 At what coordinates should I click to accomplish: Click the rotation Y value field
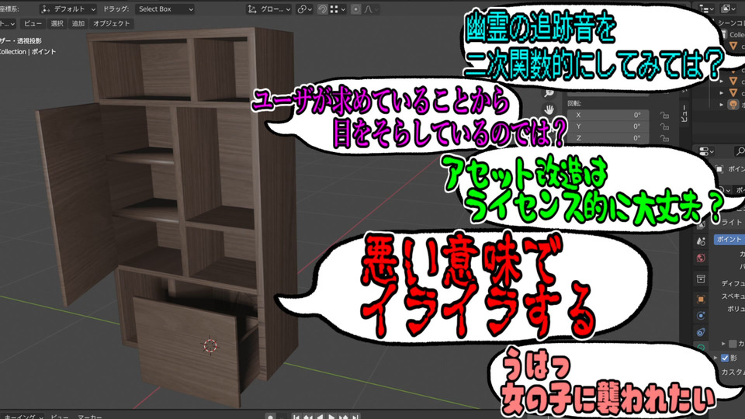608,126
